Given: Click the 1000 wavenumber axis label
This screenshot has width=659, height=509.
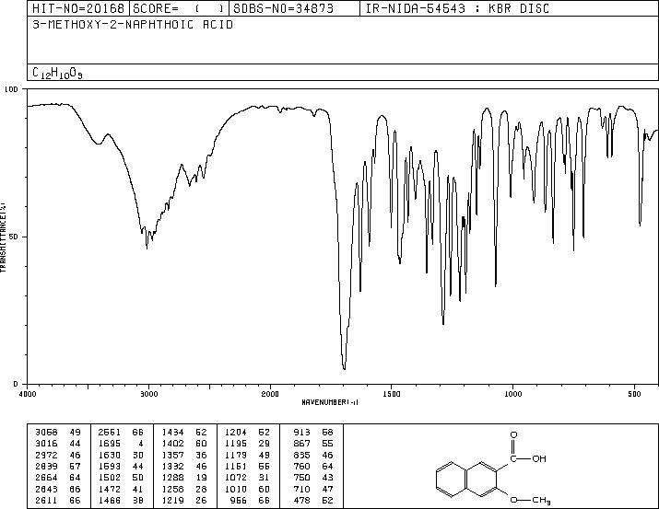Looking at the screenshot, I should 512,394.
